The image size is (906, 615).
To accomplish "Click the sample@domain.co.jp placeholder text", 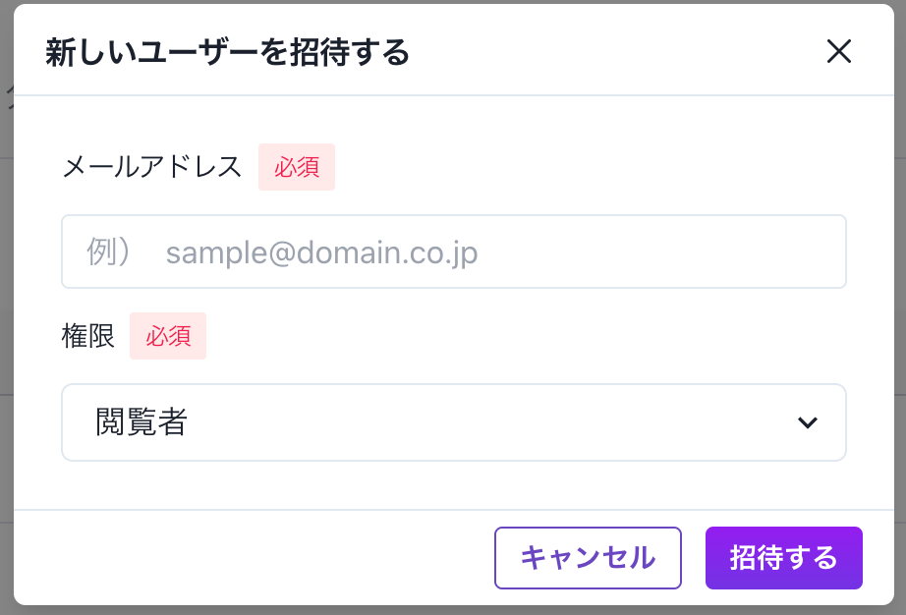I will [x=322, y=252].
